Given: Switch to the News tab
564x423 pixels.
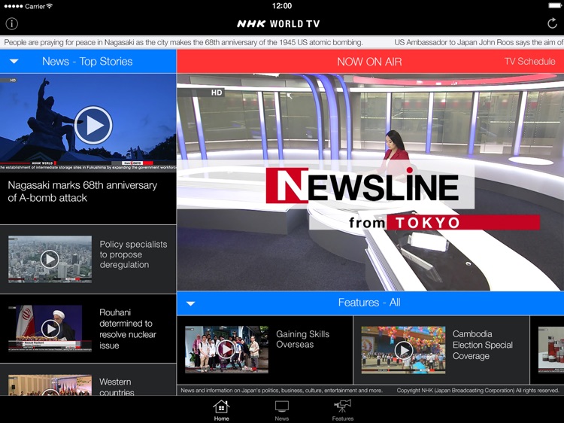Looking at the screenshot, I should point(282,410).
